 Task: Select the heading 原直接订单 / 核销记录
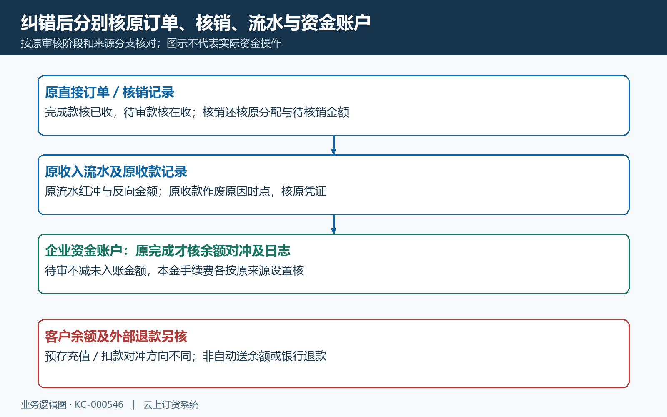pos(110,93)
